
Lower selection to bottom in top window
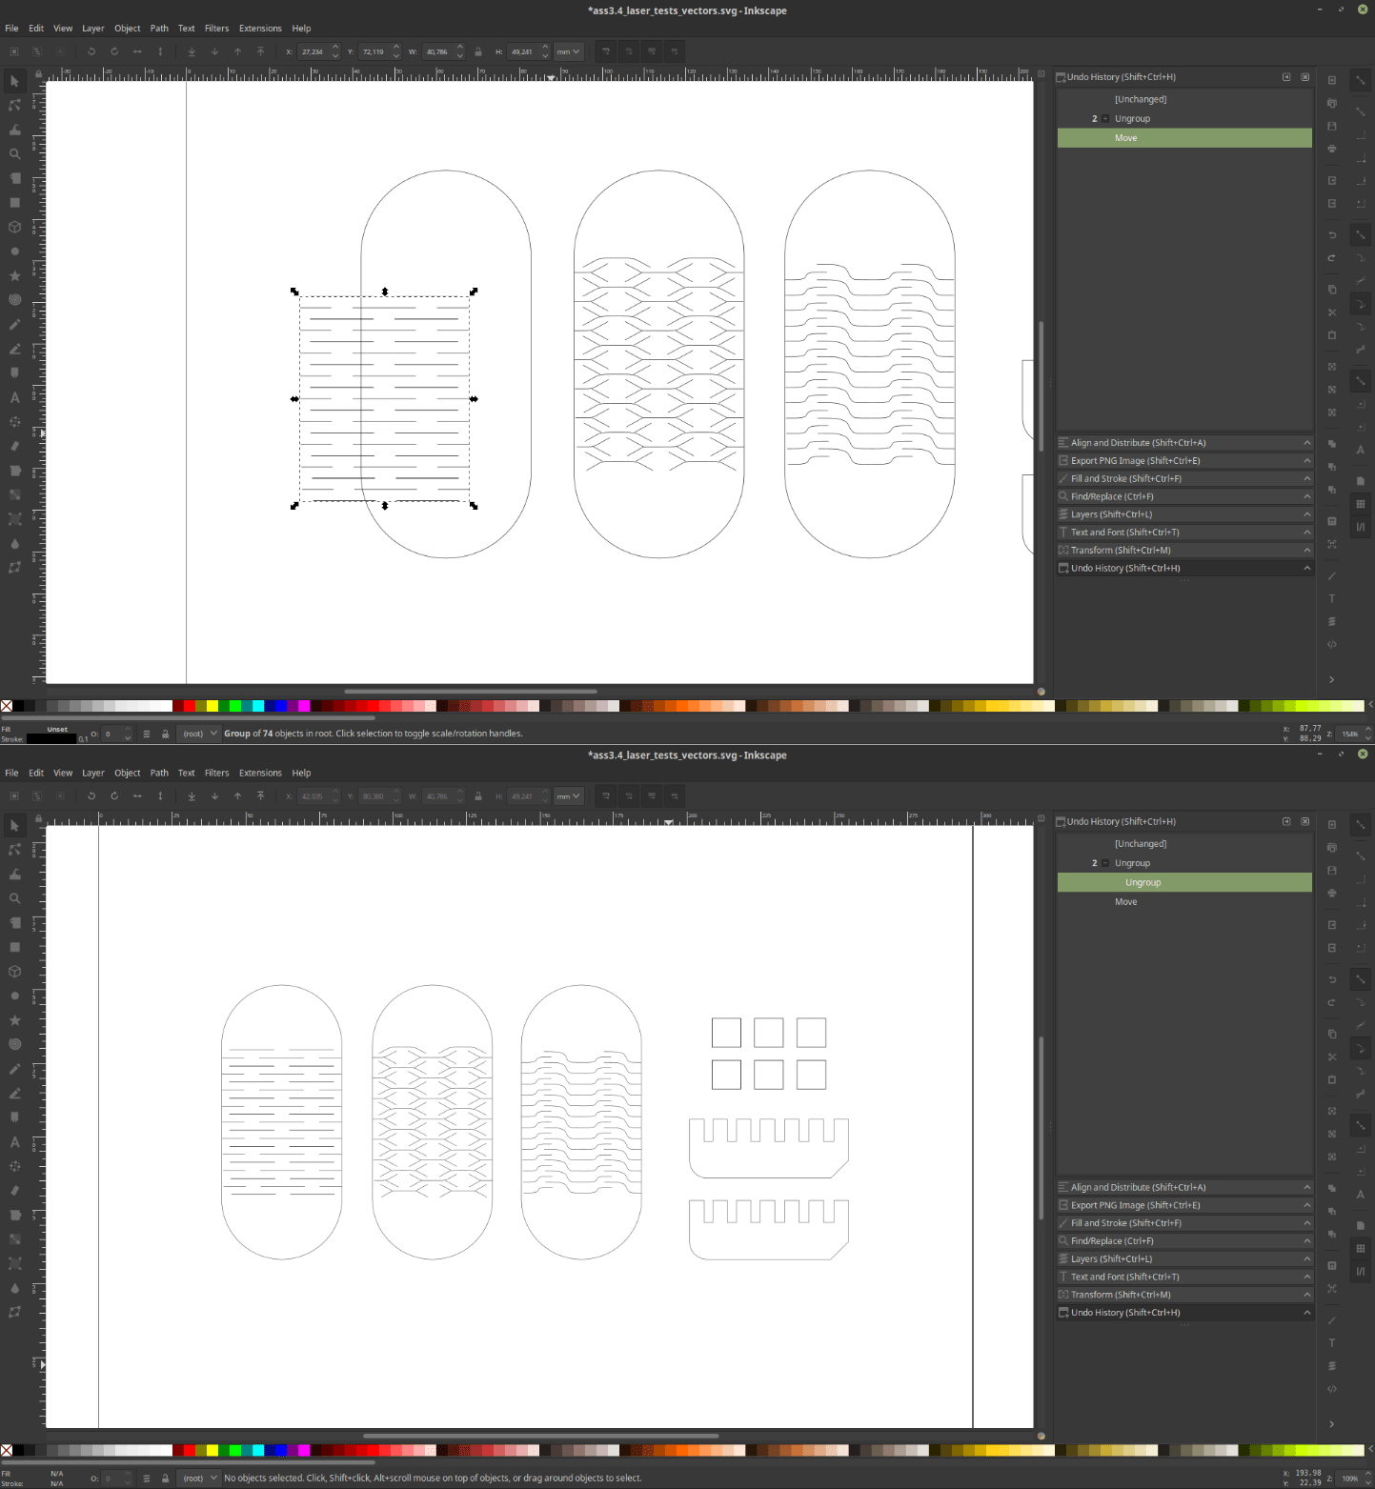click(192, 51)
